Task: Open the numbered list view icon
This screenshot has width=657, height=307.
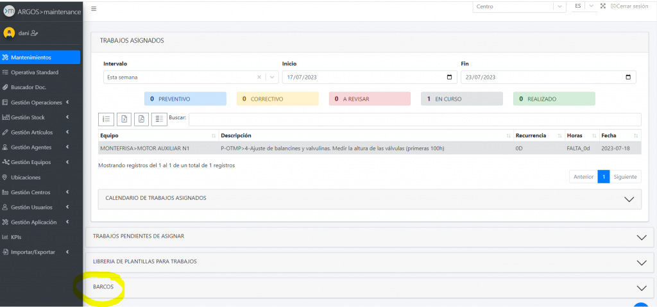Action: coord(107,119)
